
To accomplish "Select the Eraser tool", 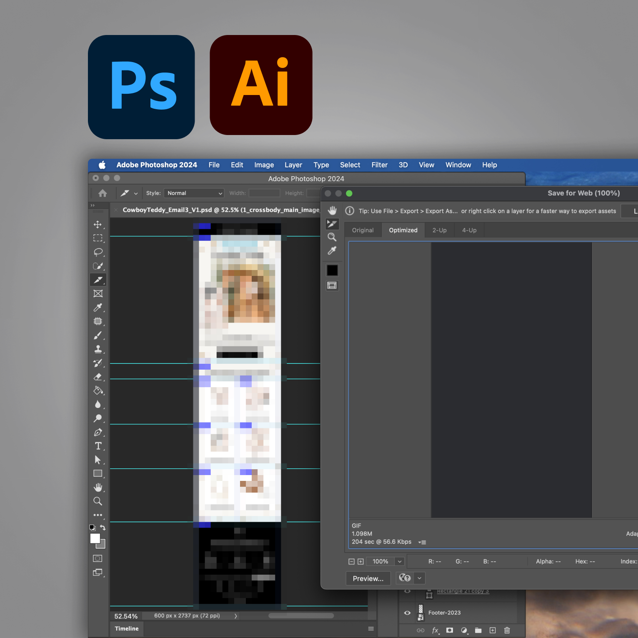I will [98, 377].
